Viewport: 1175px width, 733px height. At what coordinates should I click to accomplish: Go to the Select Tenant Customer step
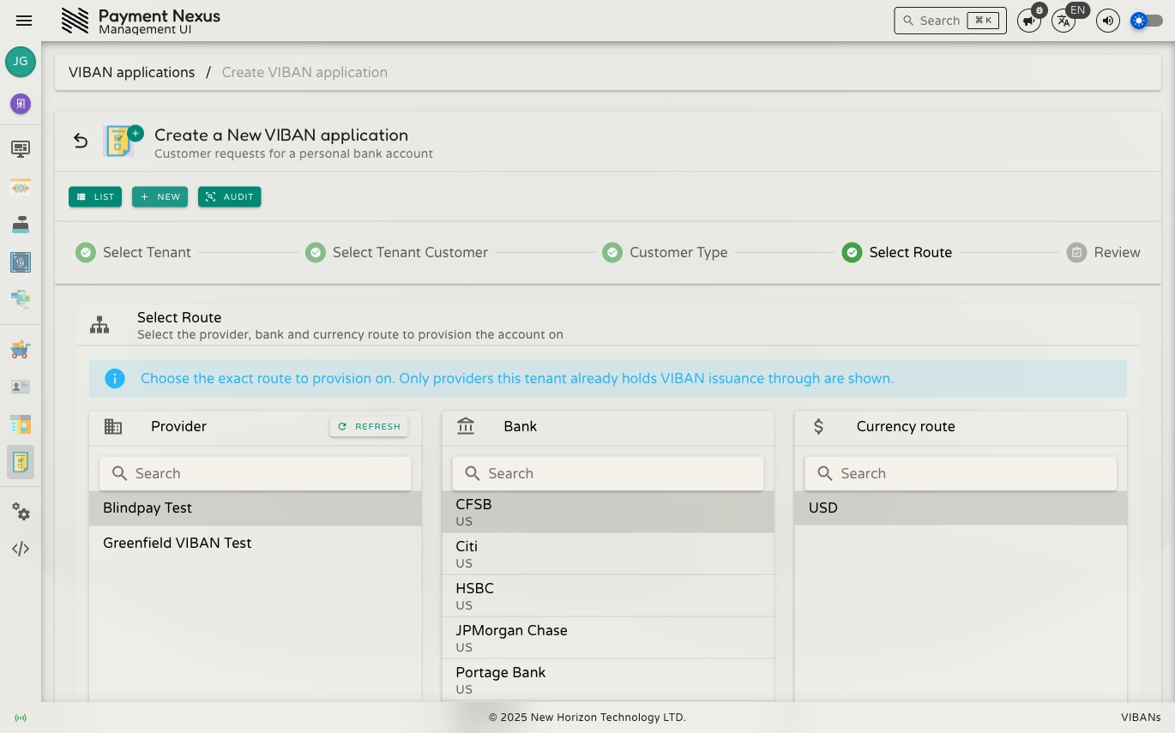[x=397, y=252]
